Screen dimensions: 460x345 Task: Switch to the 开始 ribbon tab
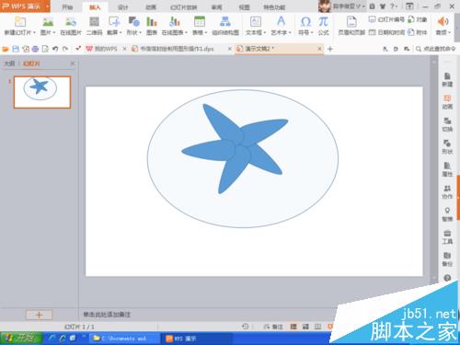click(67, 7)
